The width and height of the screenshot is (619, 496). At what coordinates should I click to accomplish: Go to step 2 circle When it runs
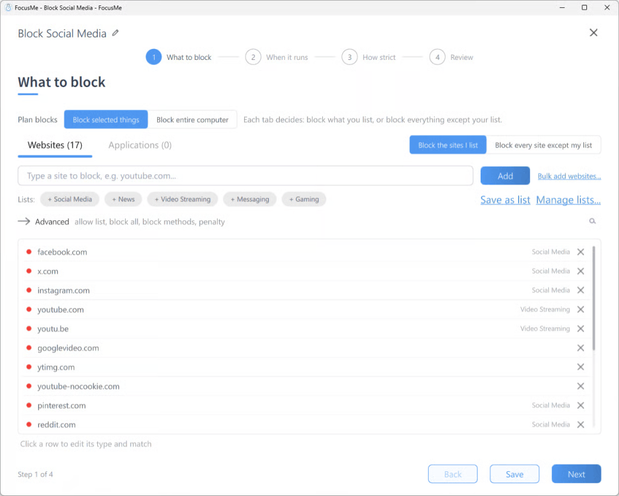253,57
